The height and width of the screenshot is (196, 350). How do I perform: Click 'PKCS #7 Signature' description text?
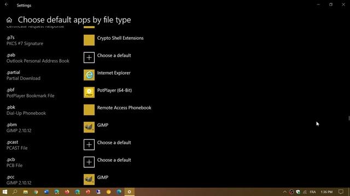[x=25, y=44]
